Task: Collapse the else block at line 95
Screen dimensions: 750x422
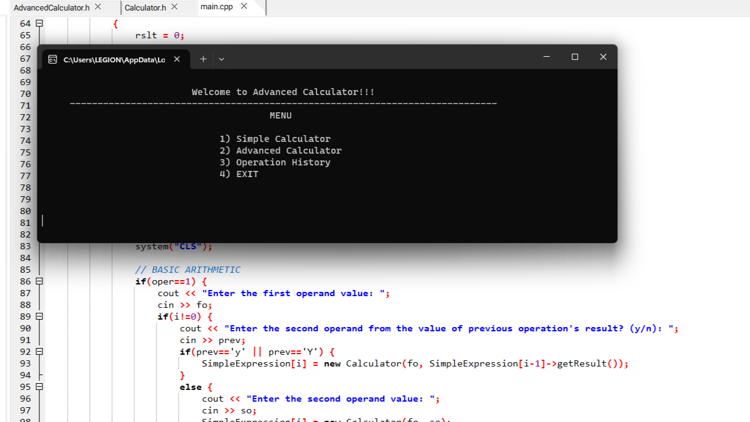Action: [x=39, y=387]
